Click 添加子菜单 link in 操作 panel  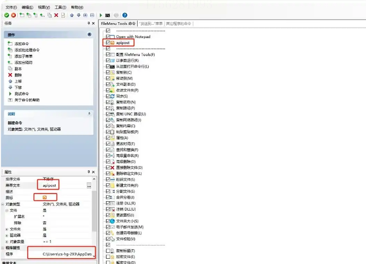pos(24,56)
